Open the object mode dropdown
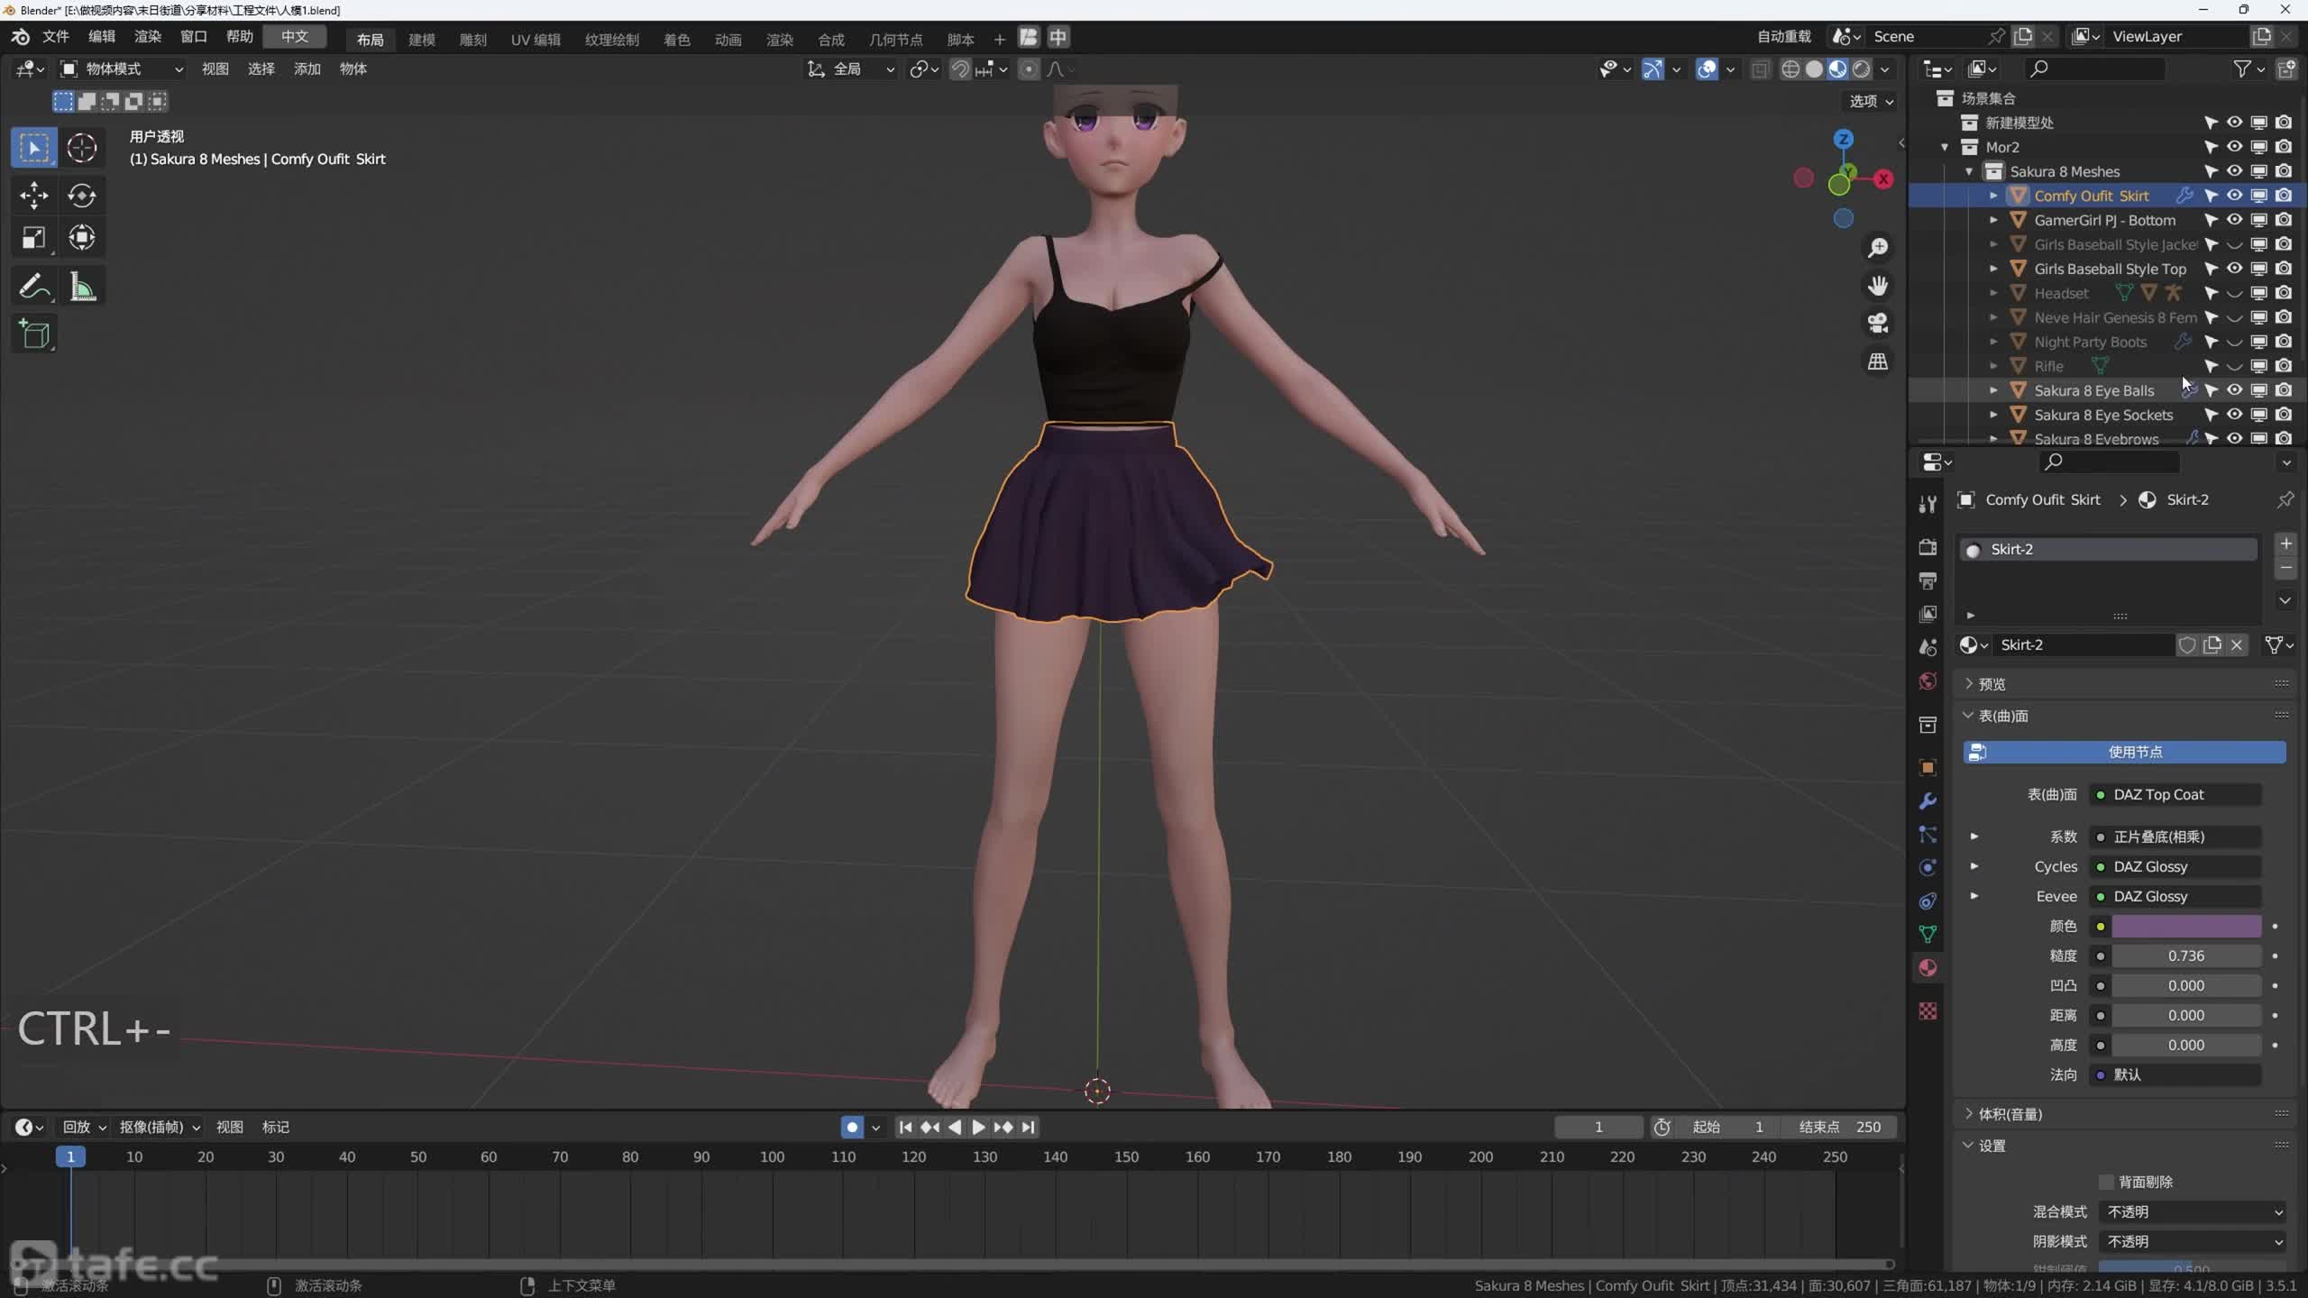 [x=122, y=69]
